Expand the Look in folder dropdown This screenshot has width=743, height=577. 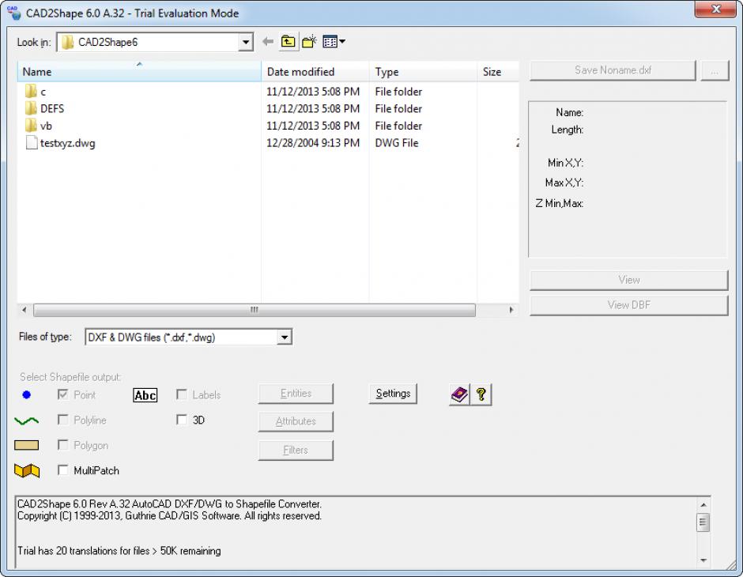coord(246,42)
